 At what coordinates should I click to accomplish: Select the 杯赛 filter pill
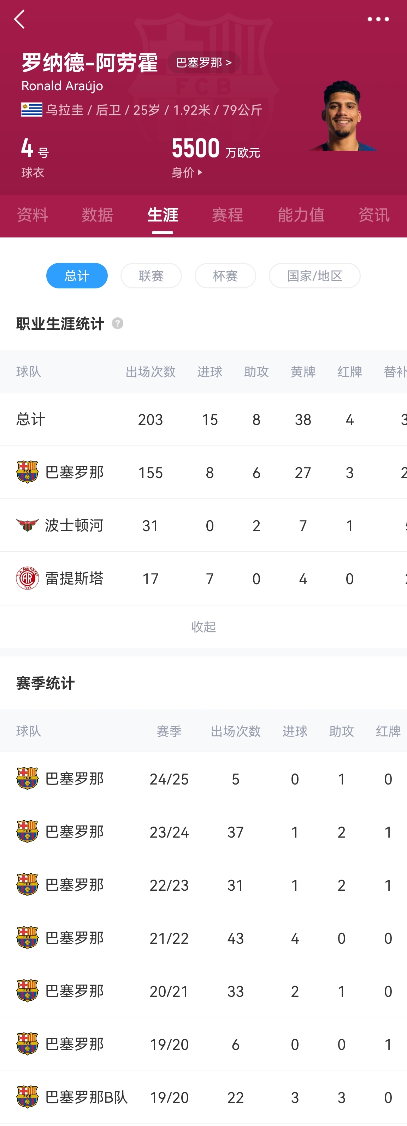point(225,275)
